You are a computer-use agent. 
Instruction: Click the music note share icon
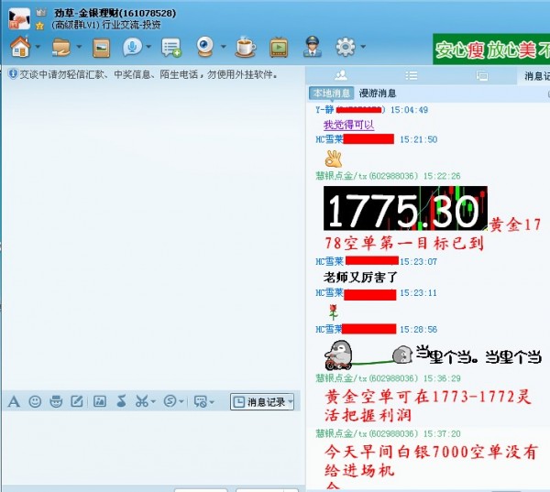pyautogui.click(x=121, y=401)
